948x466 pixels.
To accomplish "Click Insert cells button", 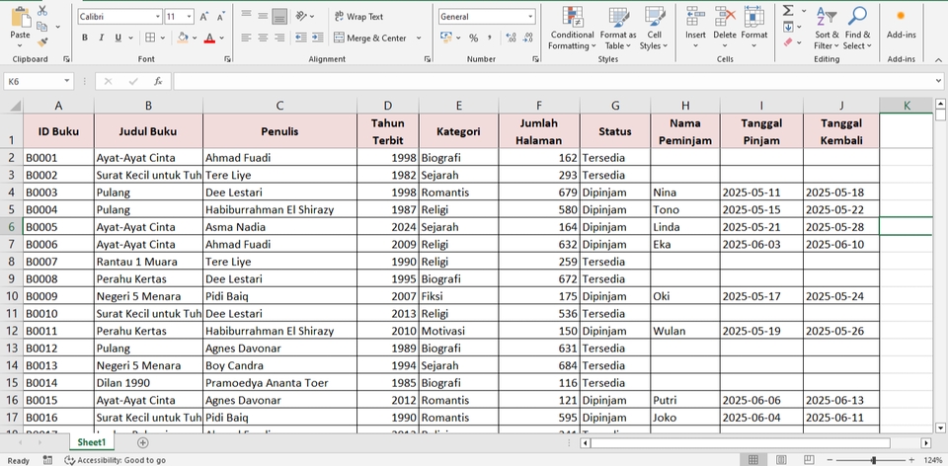I will click(695, 28).
